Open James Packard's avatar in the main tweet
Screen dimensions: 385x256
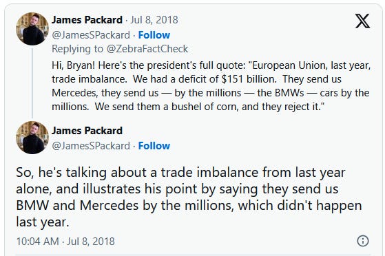32,138
